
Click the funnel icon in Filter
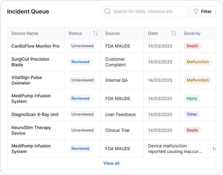(196, 11)
